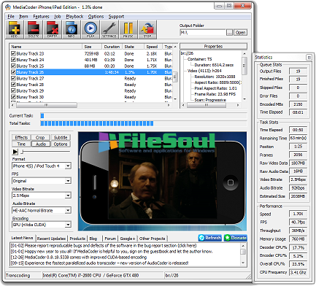Viewport: 316px width, 286px height.
Task: Click the STOP transcoding icon
Action: (x=147, y=29)
